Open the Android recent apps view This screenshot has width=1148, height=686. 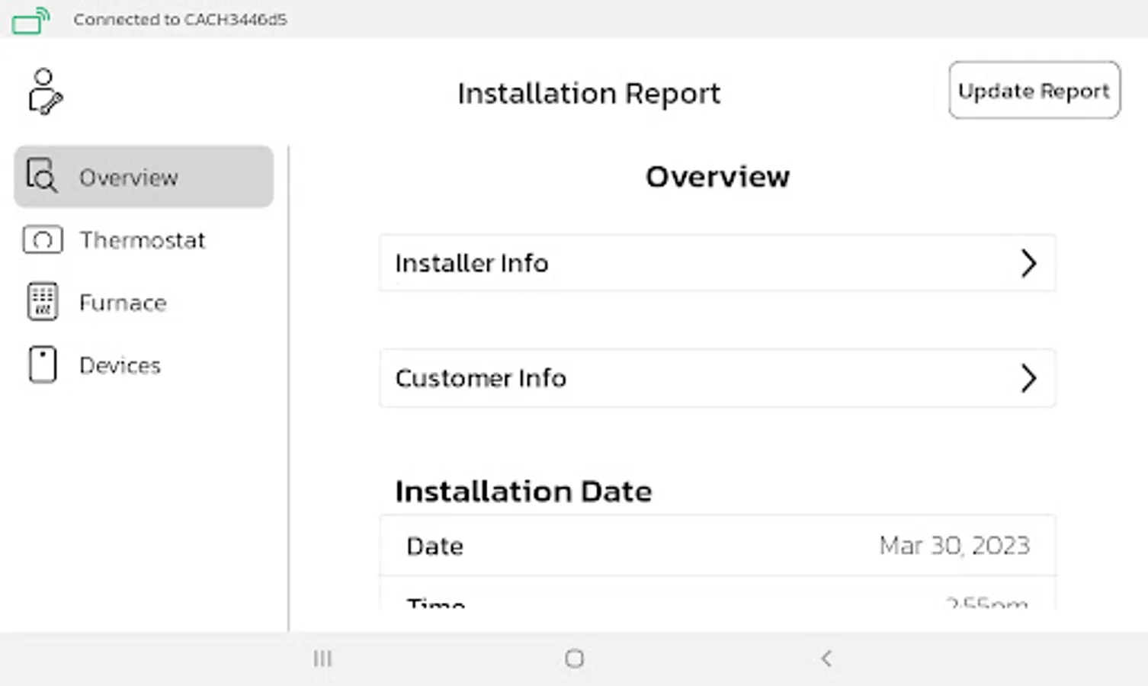click(322, 659)
